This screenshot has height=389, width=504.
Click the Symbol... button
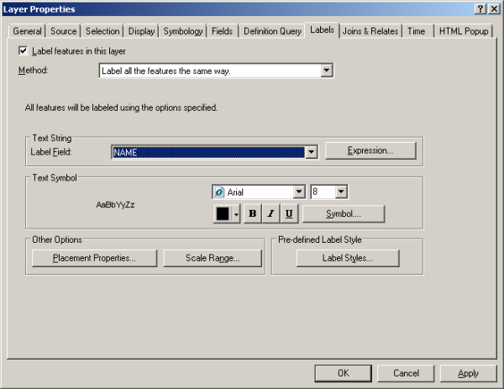coord(344,213)
